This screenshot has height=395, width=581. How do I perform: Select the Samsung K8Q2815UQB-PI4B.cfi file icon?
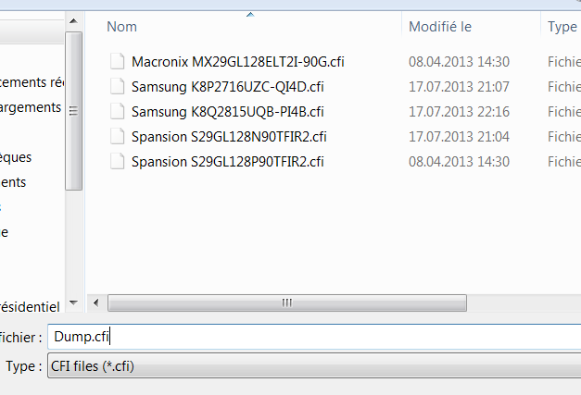117,112
